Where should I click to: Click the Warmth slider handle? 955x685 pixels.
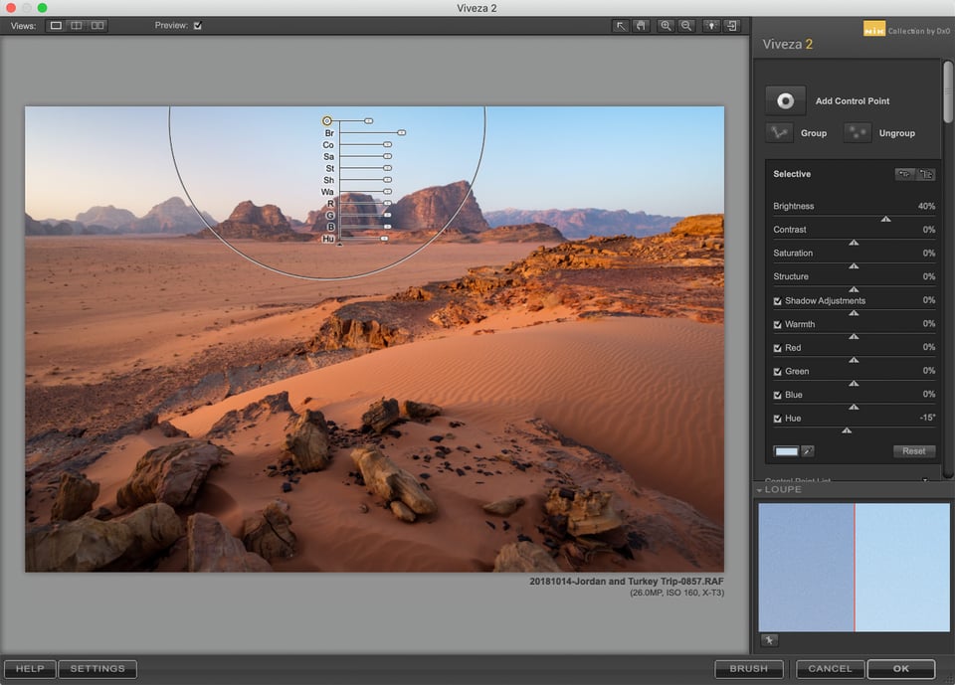click(x=854, y=337)
